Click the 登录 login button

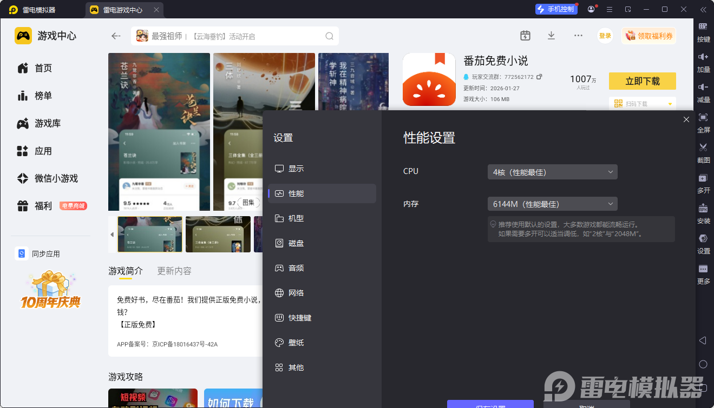(605, 36)
